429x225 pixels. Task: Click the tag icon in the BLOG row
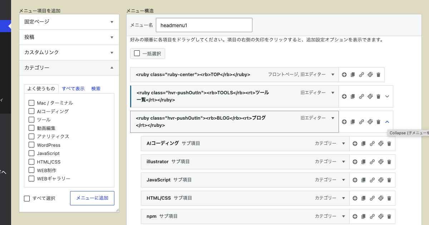pos(370,122)
